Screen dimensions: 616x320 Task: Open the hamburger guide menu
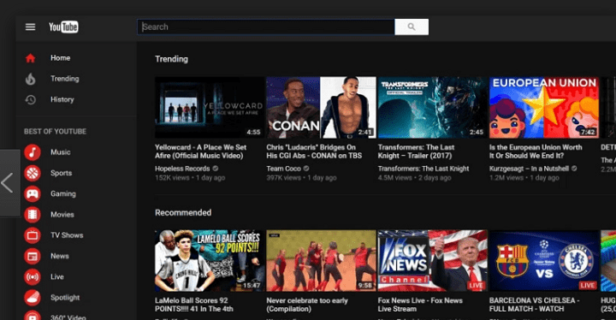tap(30, 27)
